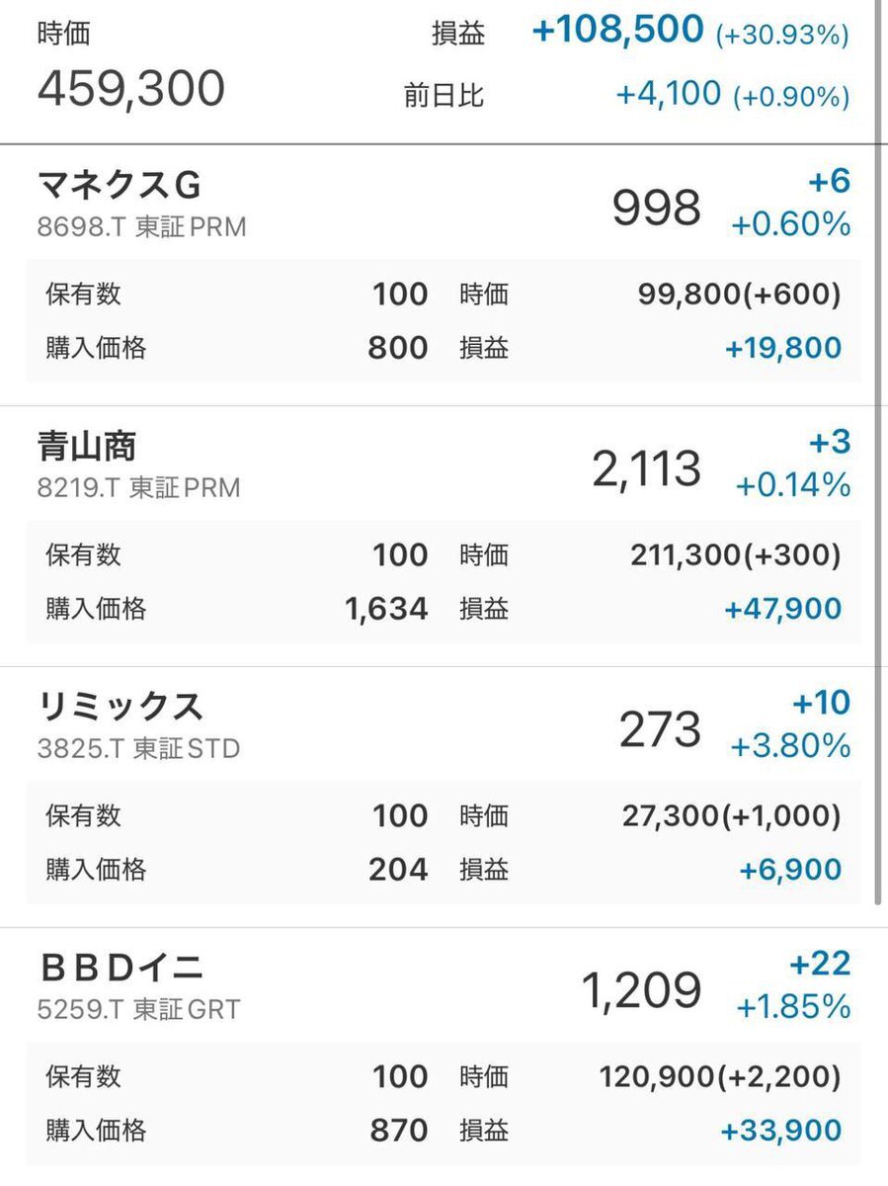
Task: Tap the 5259.T 東証GRT ticker label
Action: [139, 1010]
